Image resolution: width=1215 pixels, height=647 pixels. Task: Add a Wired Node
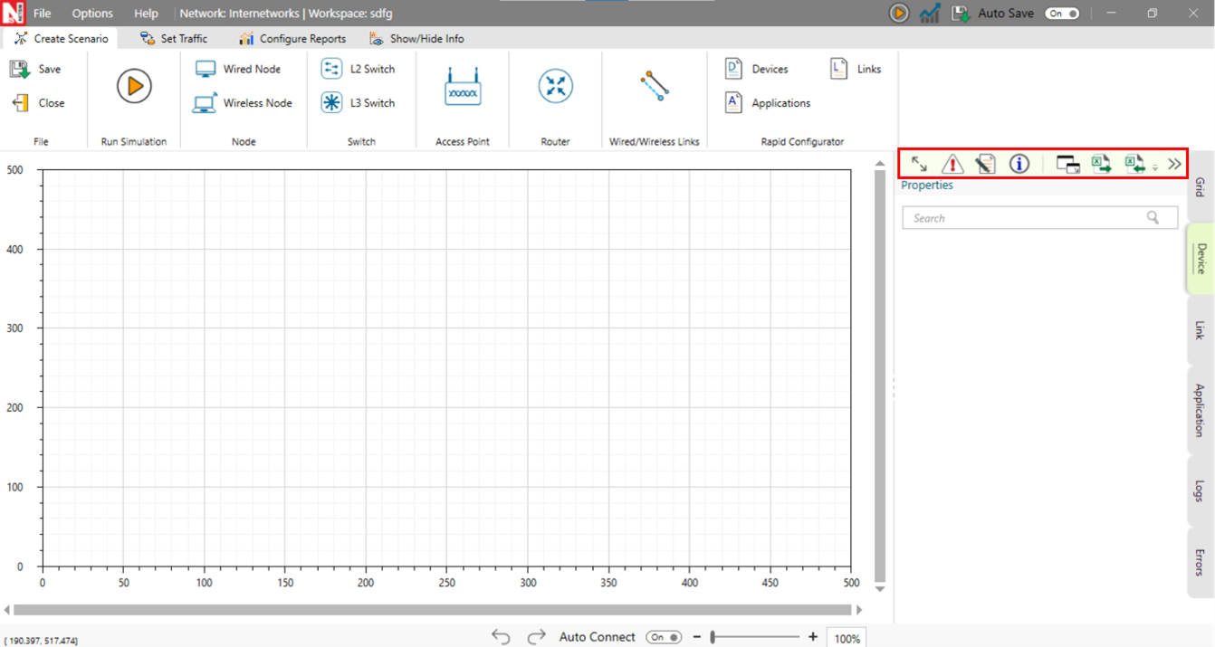point(238,69)
